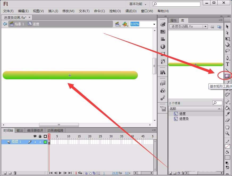Toggle visibility dot for 图层 1
232x176 pixels.
pyautogui.click(x=35, y=142)
